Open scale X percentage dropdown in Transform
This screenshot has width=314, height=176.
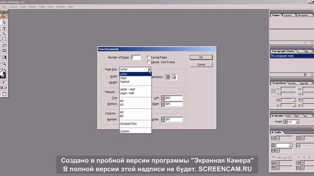[294, 100]
